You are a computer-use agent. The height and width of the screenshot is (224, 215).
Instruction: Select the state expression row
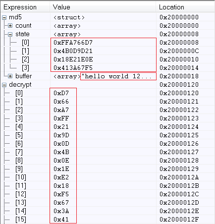click(22, 34)
